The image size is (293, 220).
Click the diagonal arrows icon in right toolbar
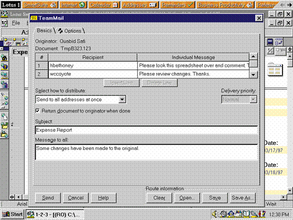[270, 51]
